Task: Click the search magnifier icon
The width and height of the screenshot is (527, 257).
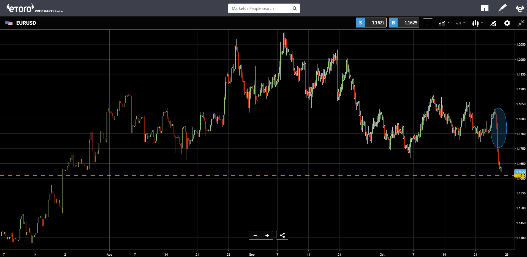Action: 295,9
